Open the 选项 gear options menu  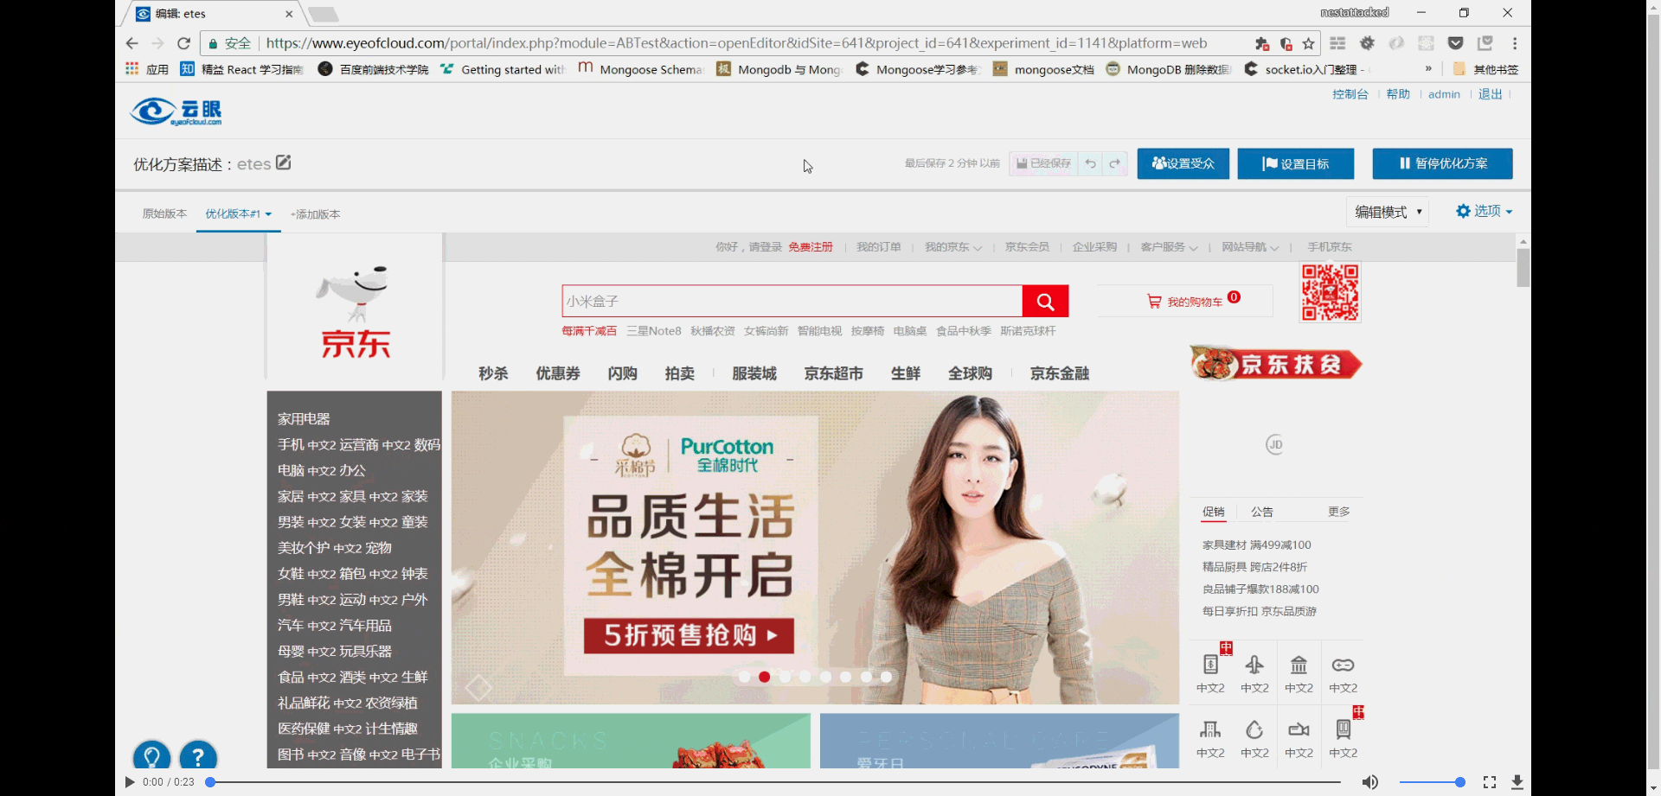pyautogui.click(x=1484, y=211)
